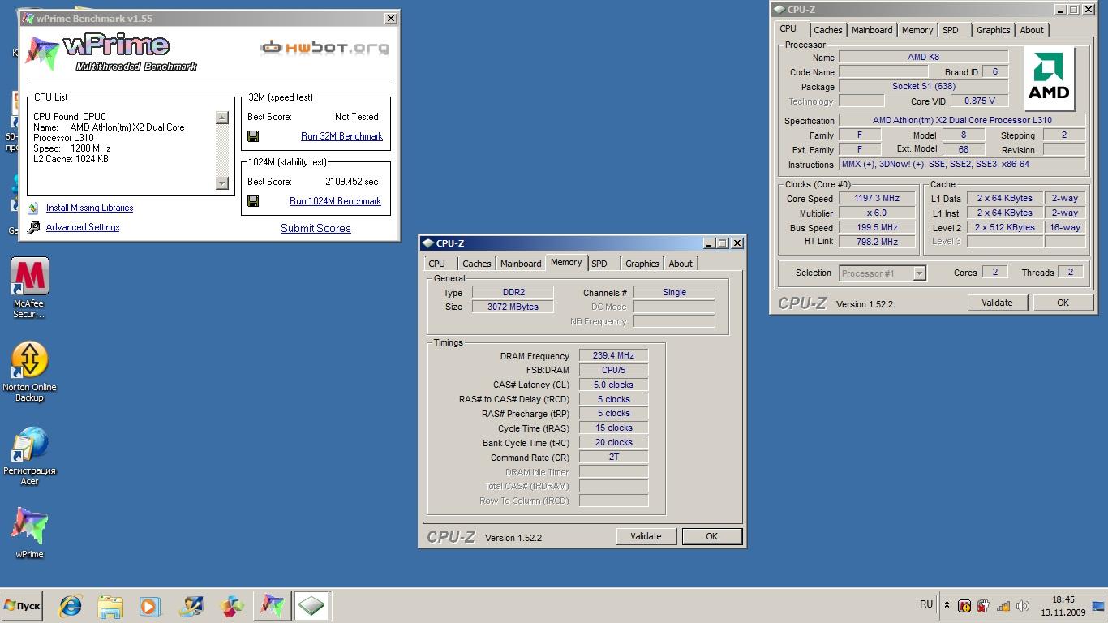Open the Caches tab in the CPU-Z CPU window
This screenshot has height=623, width=1108.
[x=827, y=30]
